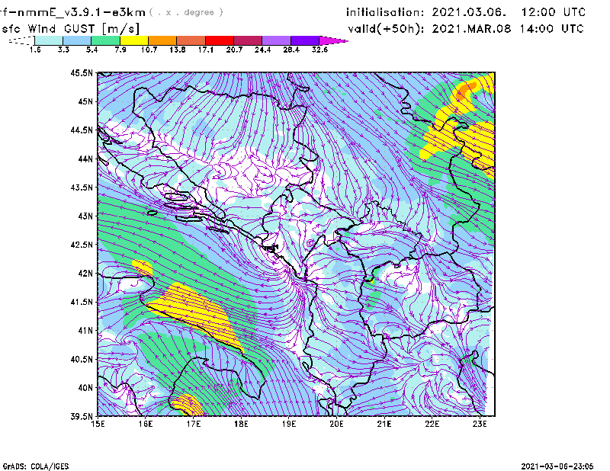Click the '44.5N' latitude label
Image resolution: width=610 pixels, height=471 pixels.
[82, 130]
